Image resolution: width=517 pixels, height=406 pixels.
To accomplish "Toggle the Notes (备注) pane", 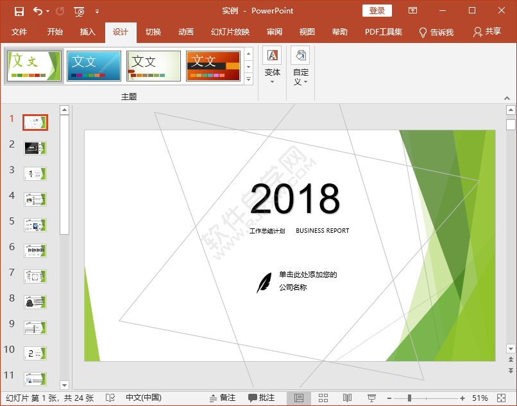I will pos(223,398).
